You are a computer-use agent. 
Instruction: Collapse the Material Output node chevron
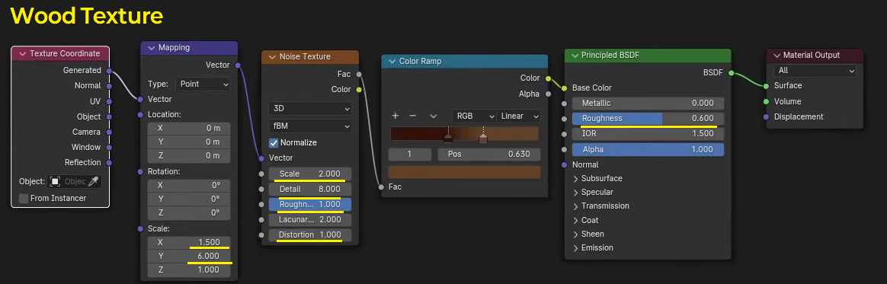point(776,56)
